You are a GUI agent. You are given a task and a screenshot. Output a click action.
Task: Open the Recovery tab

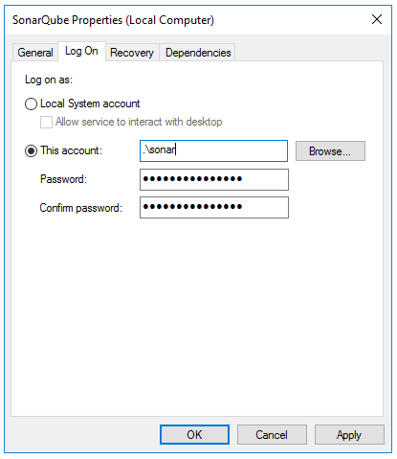point(132,53)
